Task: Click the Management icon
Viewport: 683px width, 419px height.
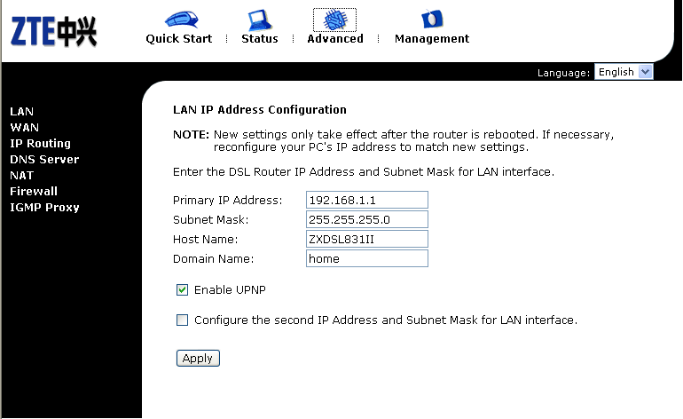Action: (x=432, y=20)
